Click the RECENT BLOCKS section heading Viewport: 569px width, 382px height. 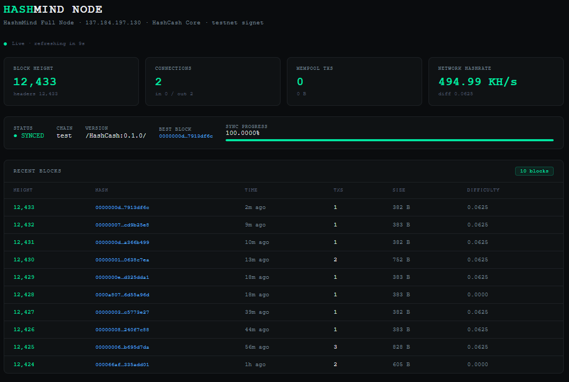pos(38,171)
